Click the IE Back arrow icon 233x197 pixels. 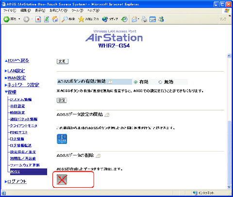[x=6, y=19]
